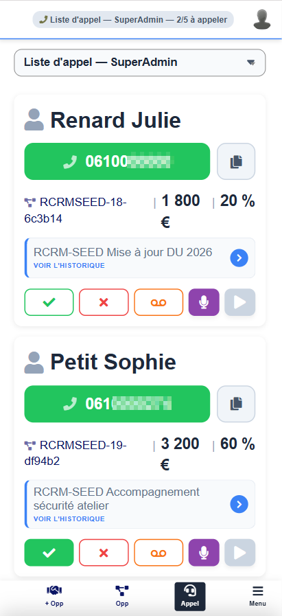Open the Menu tab
This screenshot has height=616, width=282.
pyautogui.click(x=258, y=596)
